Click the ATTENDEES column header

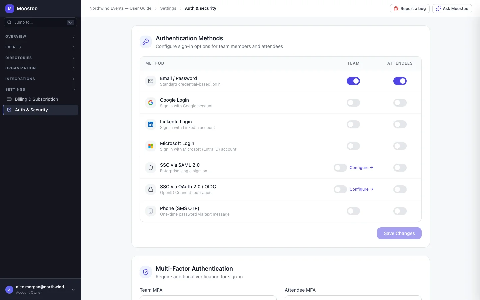(400, 63)
